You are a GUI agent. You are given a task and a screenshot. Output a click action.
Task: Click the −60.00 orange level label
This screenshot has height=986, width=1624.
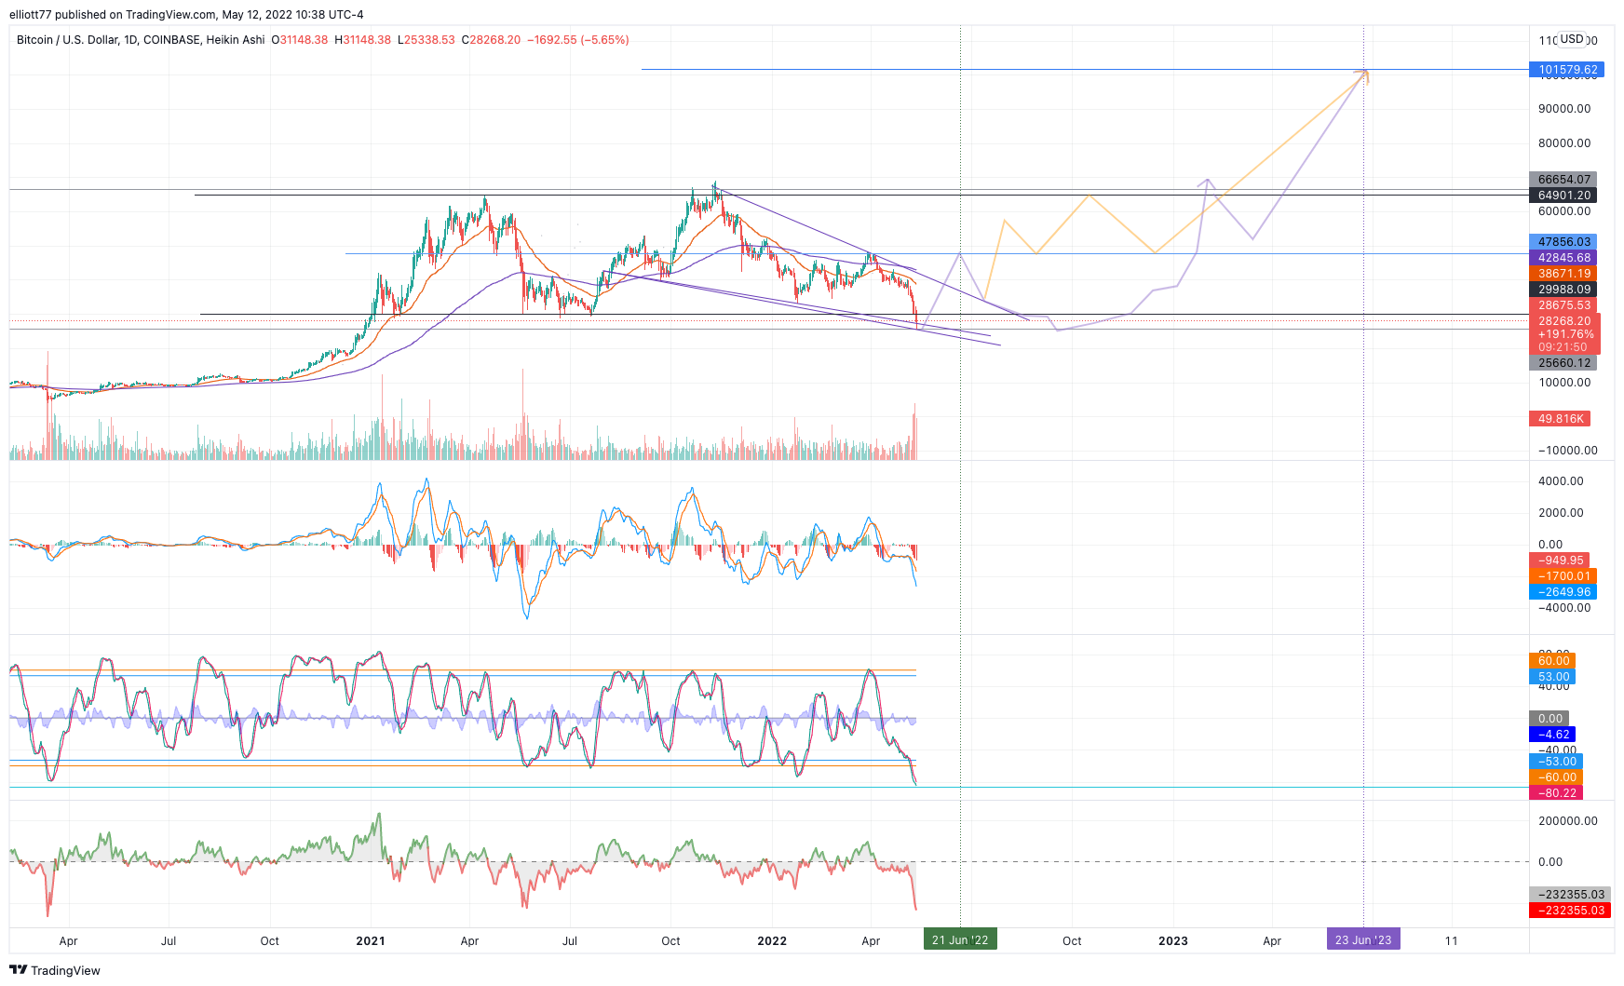1556,777
